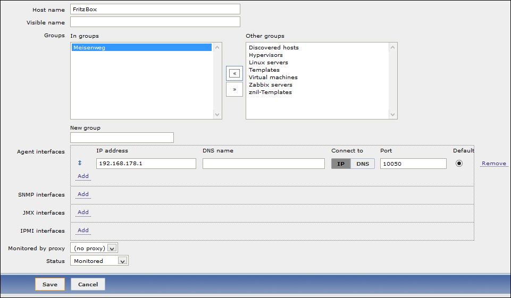511x298 pixels.
Task: Click into the Visible name field
Action: tap(155, 22)
